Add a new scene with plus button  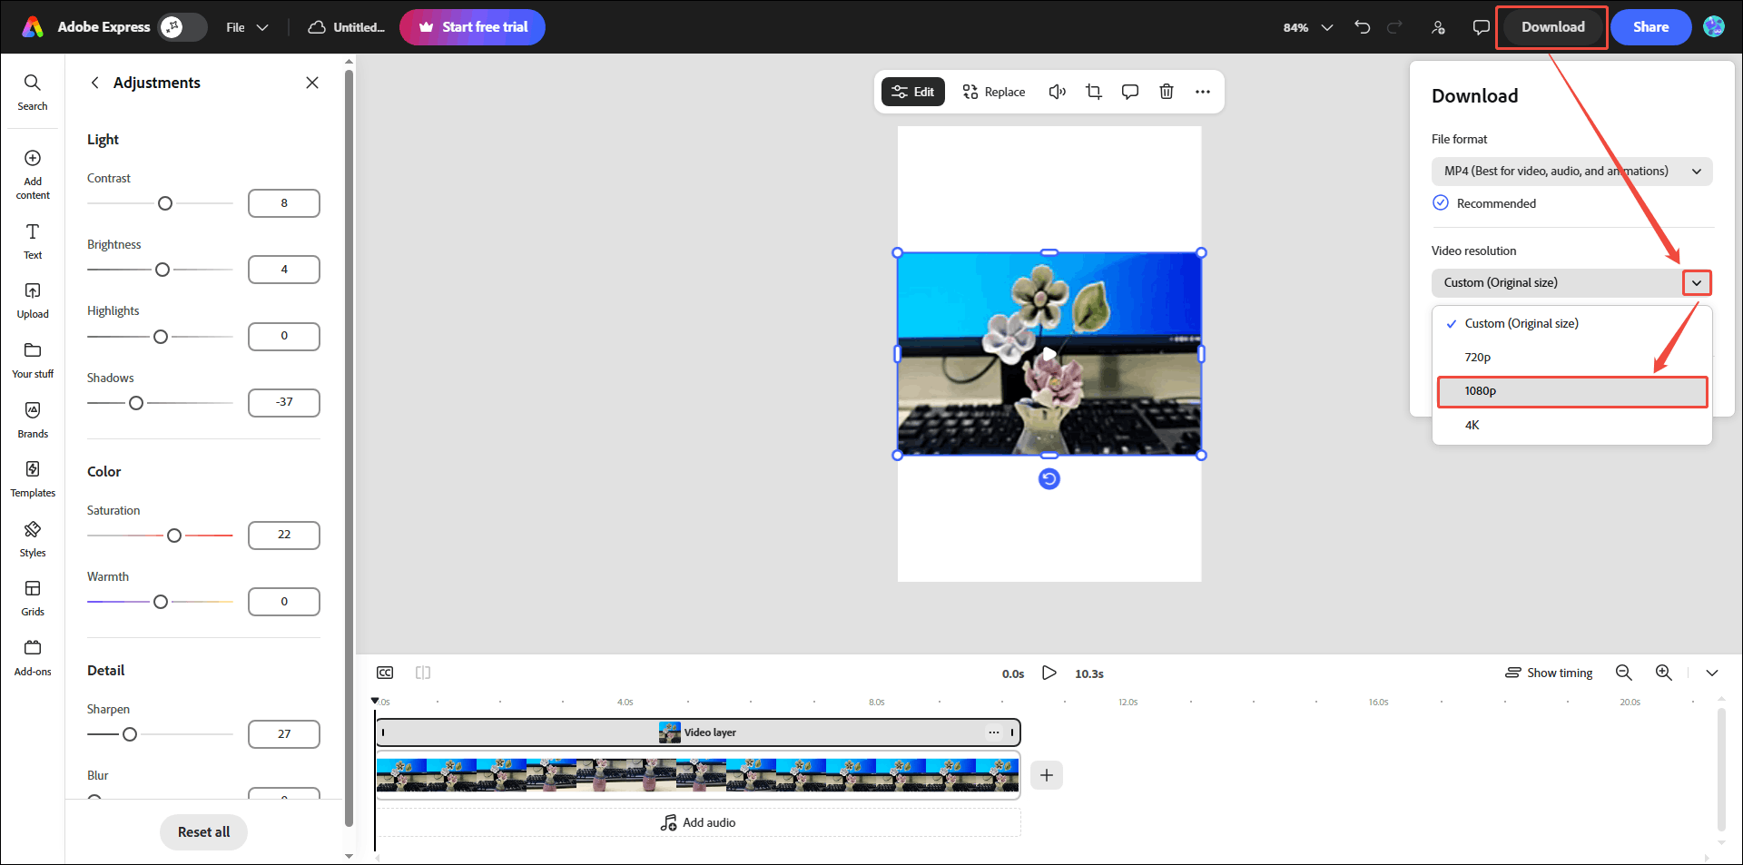(x=1047, y=775)
